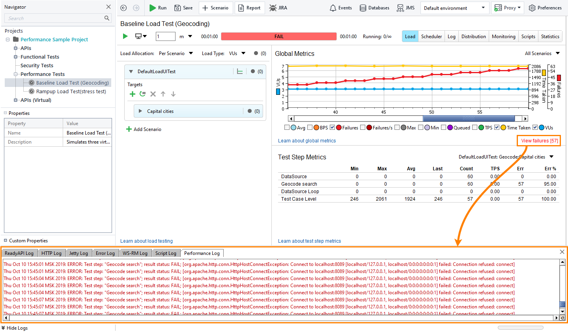
Task: Click the View failures [57] button
Action: [538, 140]
